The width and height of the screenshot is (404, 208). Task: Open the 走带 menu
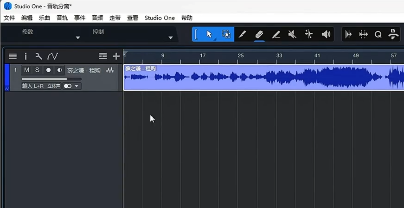coord(115,18)
